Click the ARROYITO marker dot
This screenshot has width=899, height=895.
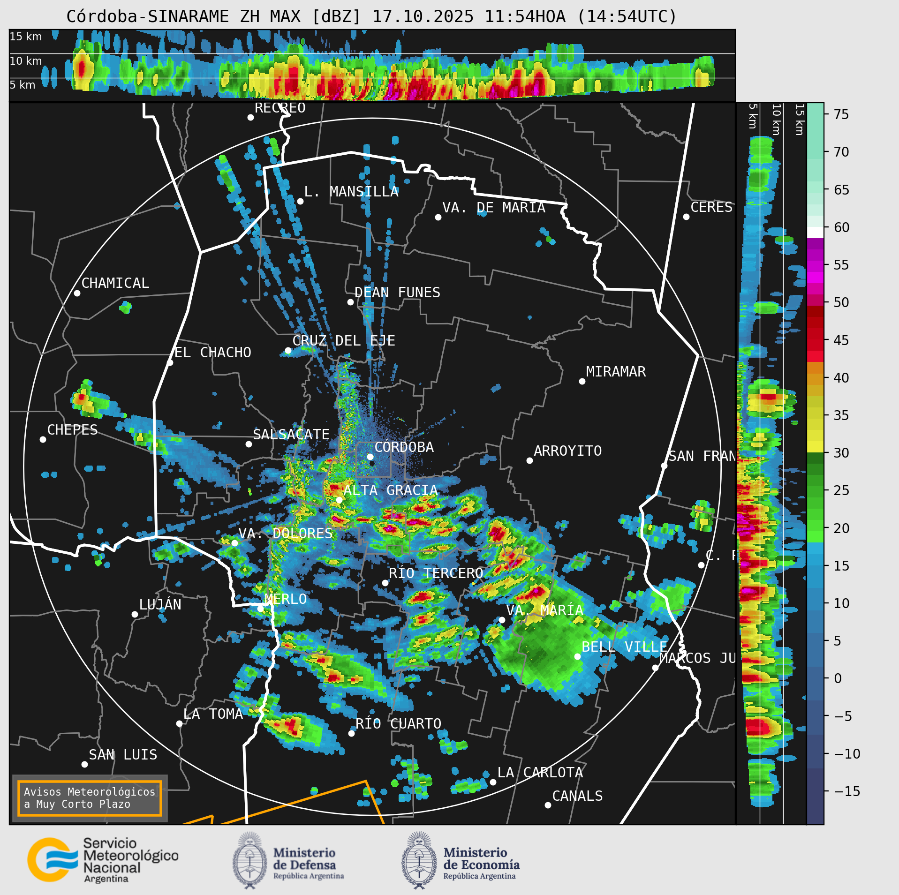click(529, 460)
